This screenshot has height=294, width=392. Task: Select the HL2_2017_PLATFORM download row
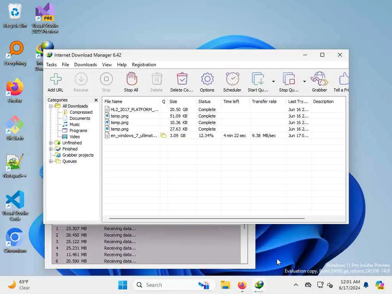point(224,109)
